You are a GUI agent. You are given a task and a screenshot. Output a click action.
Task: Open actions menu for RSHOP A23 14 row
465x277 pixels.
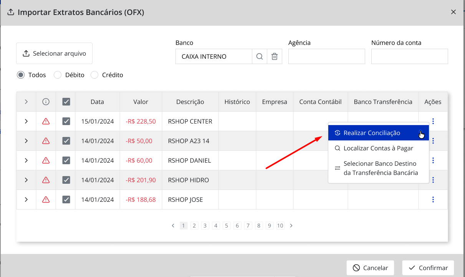click(433, 141)
